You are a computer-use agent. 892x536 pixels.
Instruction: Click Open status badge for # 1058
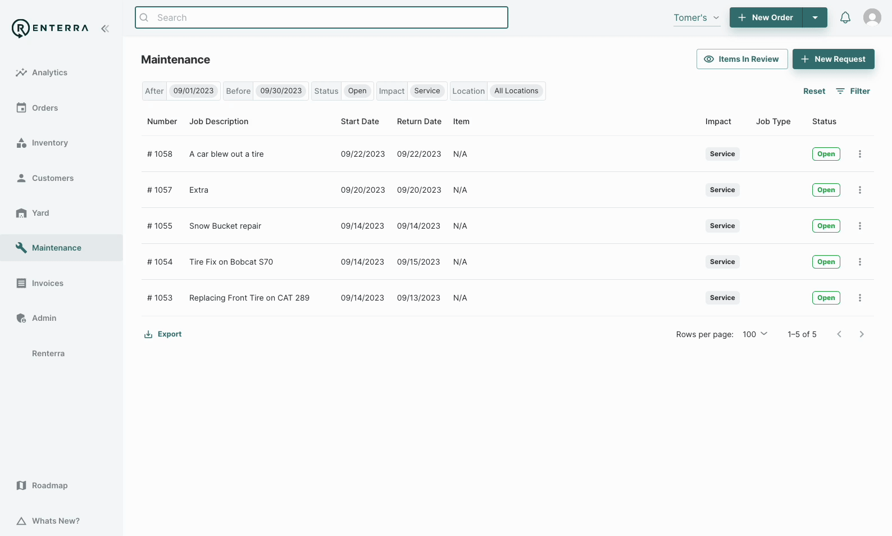[x=826, y=154]
